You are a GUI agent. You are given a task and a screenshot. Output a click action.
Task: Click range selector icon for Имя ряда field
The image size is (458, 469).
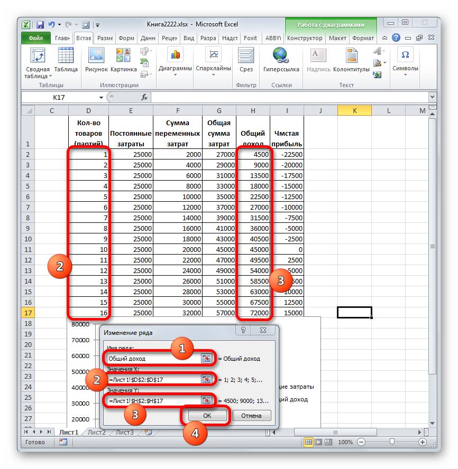point(206,358)
